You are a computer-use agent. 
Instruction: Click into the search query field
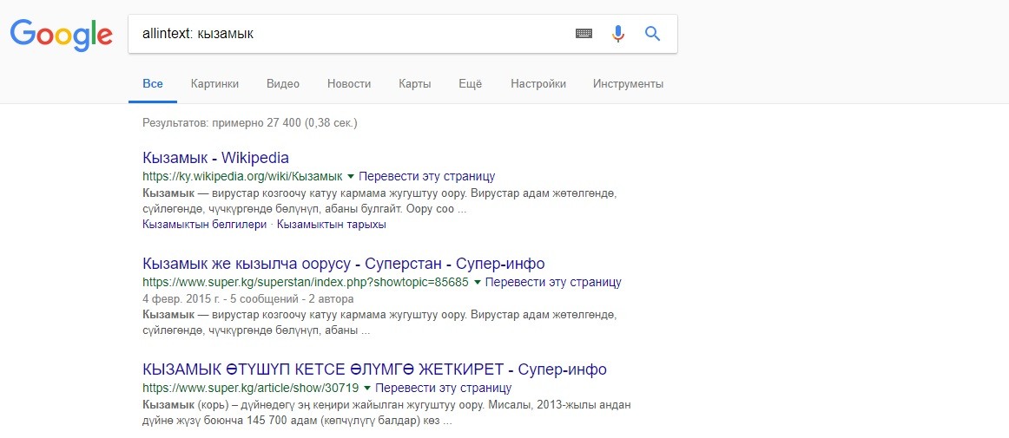(x=347, y=34)
